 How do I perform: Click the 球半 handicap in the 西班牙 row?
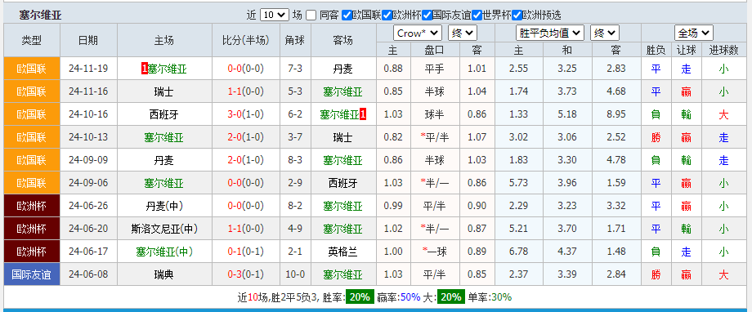[x=435, y=114]
